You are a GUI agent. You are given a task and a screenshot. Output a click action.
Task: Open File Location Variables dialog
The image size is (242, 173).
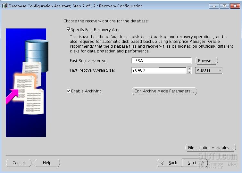210,148
